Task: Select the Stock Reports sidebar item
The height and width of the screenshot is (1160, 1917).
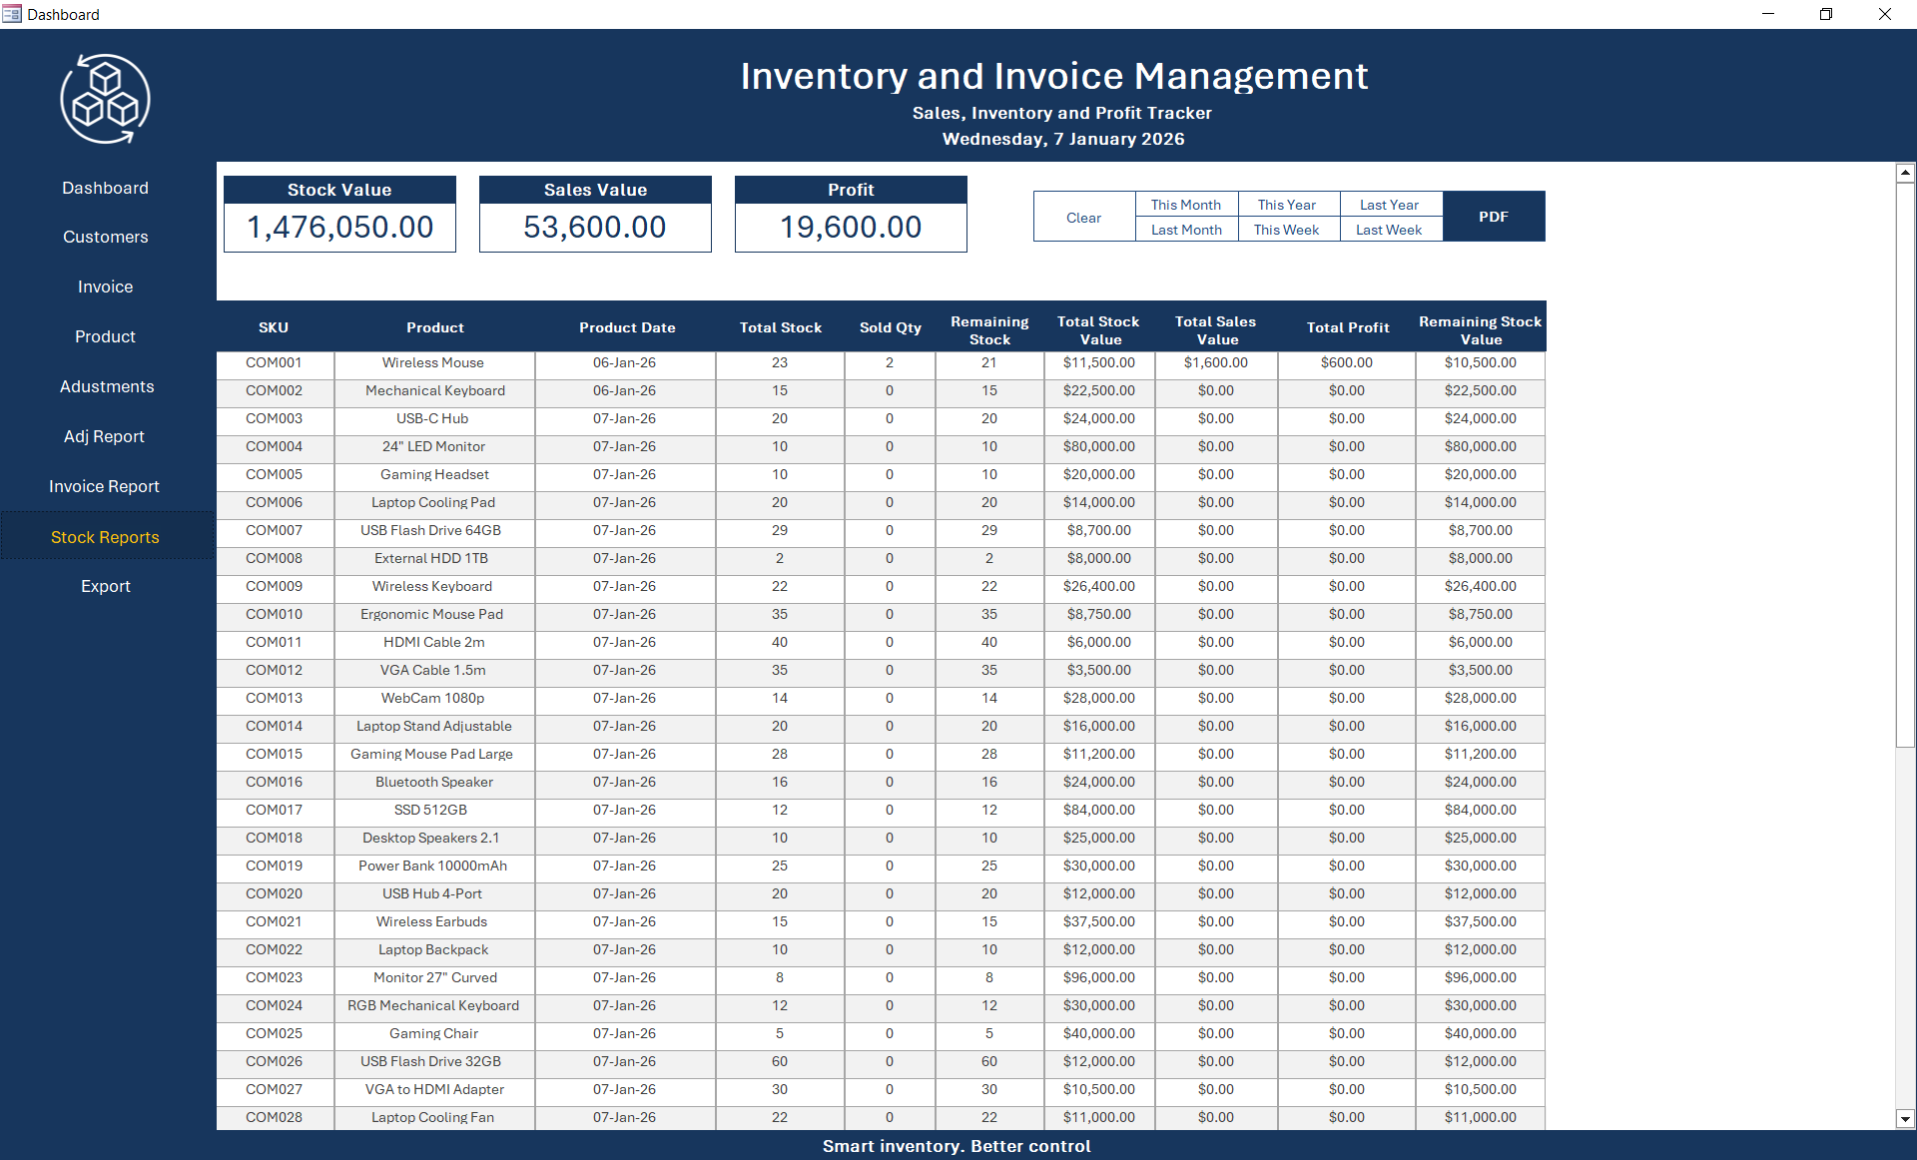Action: pos(105,536)
